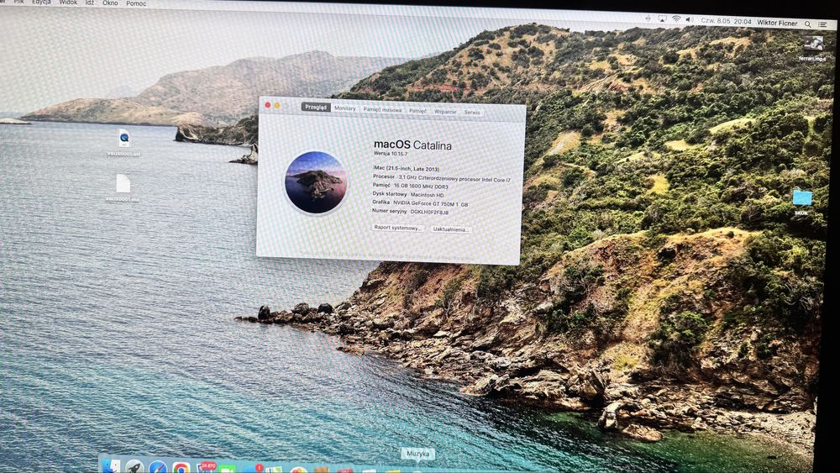The image size is (840, 473).
Task: Open the green FaceTime icon in Dock
Action: coord(227,470)
